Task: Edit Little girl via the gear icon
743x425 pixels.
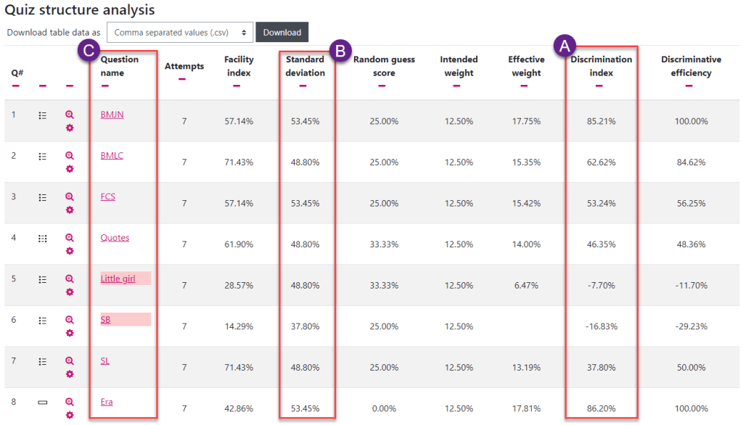Action: click(x=70, y=292)
